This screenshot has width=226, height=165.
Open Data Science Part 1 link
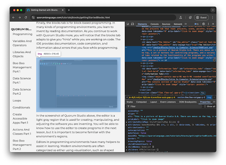[x=22, y=81]
